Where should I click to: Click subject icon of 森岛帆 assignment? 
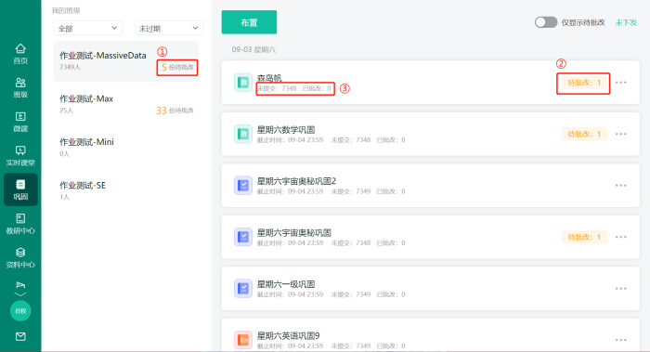coord(243,83)
